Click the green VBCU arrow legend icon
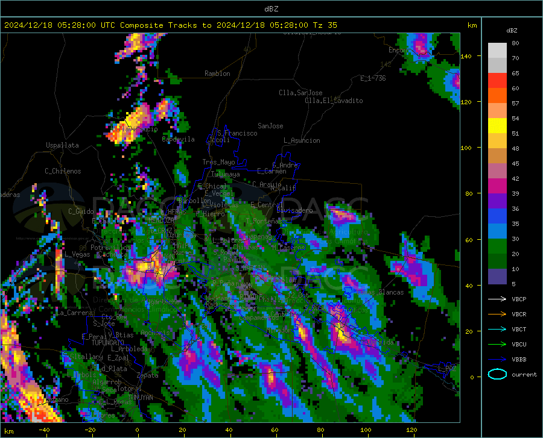Viewport: 543px width, 438px height. pos(497,345)
